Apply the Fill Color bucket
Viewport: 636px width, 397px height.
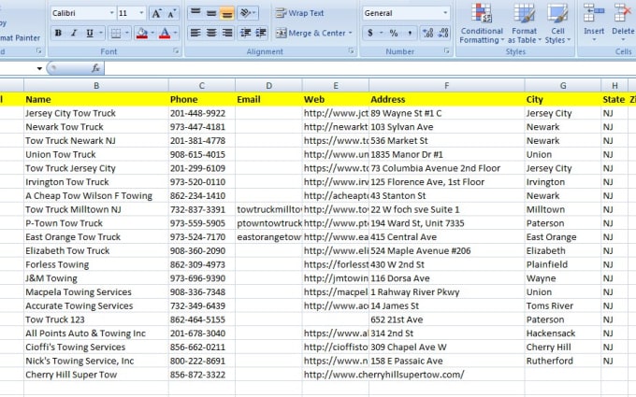(x=142, y=33)
